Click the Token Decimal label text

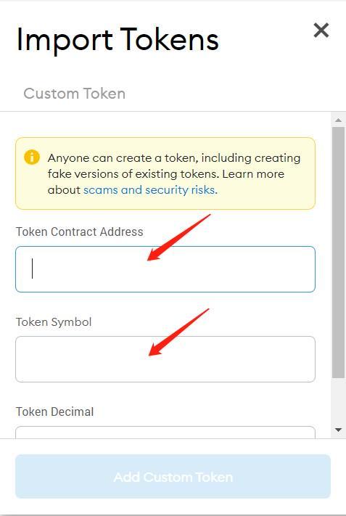tap(54, 411)
